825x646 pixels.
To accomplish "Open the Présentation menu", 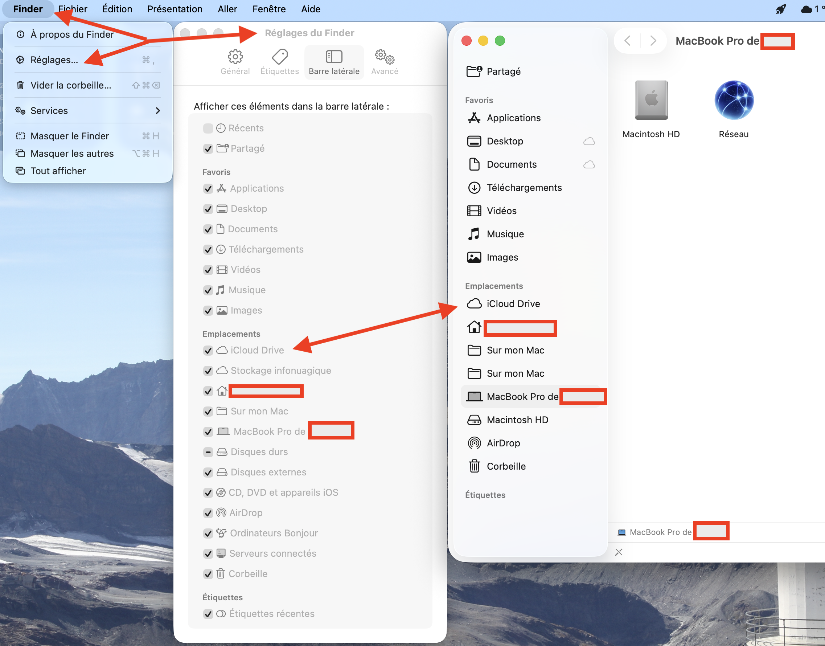I will tap(175, 9).
